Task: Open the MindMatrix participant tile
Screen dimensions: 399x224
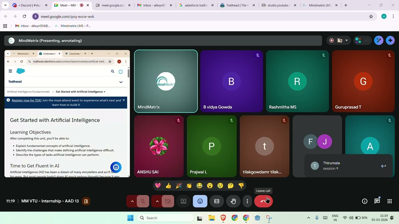Action: pyautogui.click(x=166, y=81)
